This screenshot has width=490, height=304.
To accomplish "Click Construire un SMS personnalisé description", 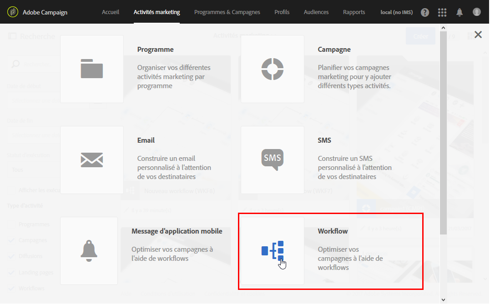I will pyautogui.click(x=355, y=167).
